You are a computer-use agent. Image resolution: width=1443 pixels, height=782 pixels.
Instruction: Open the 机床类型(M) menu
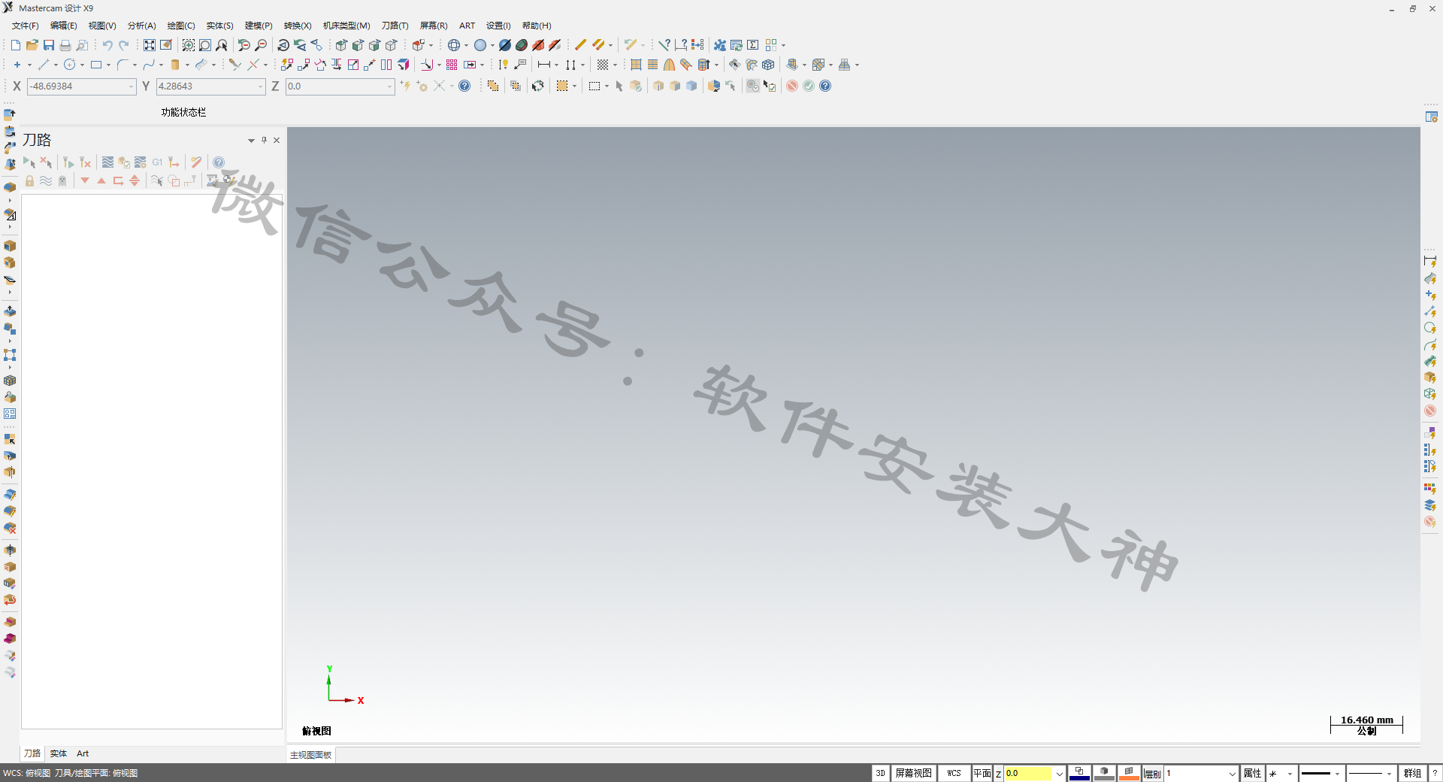coord(346,26)
